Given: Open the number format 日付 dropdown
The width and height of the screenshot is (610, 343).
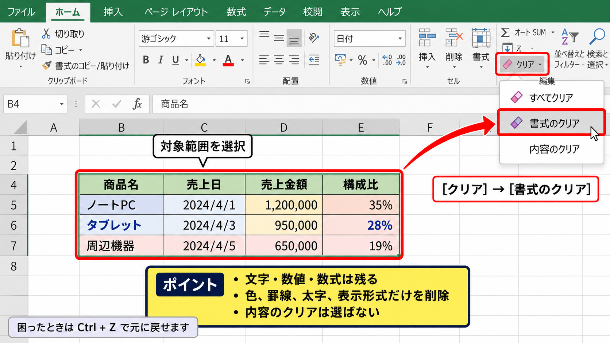Looking at the screenshot, I should 400,39.
